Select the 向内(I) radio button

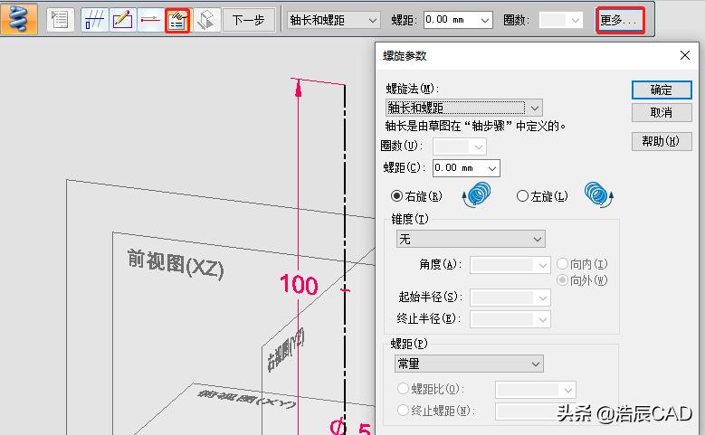click(562, 263)
